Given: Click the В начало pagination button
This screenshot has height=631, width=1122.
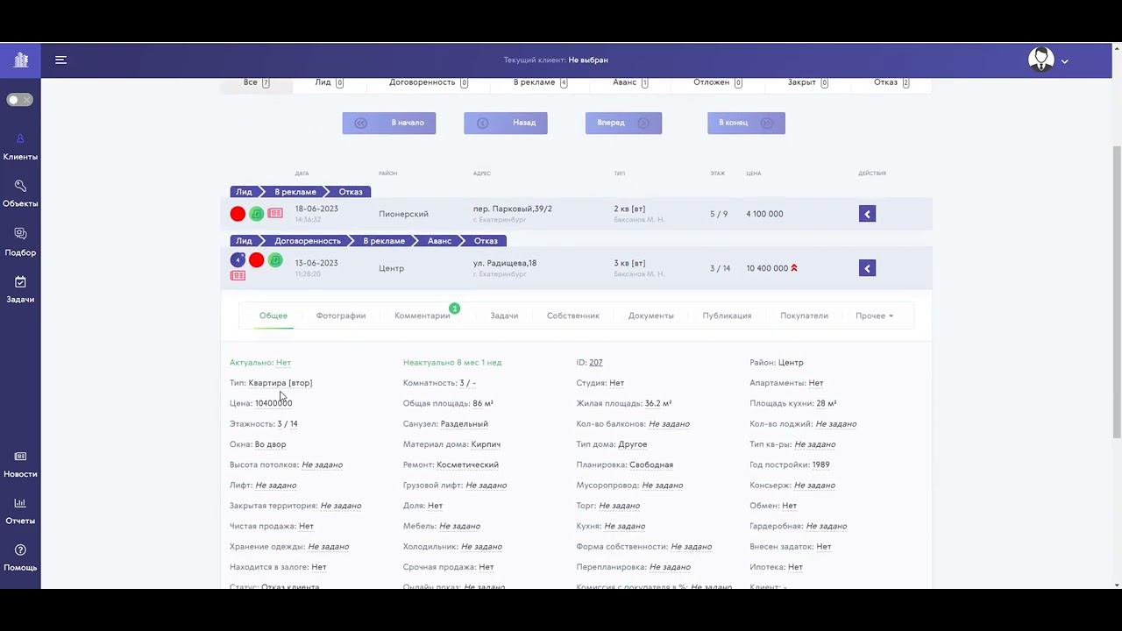Looking at the screenshot, I should click(389, 123).
